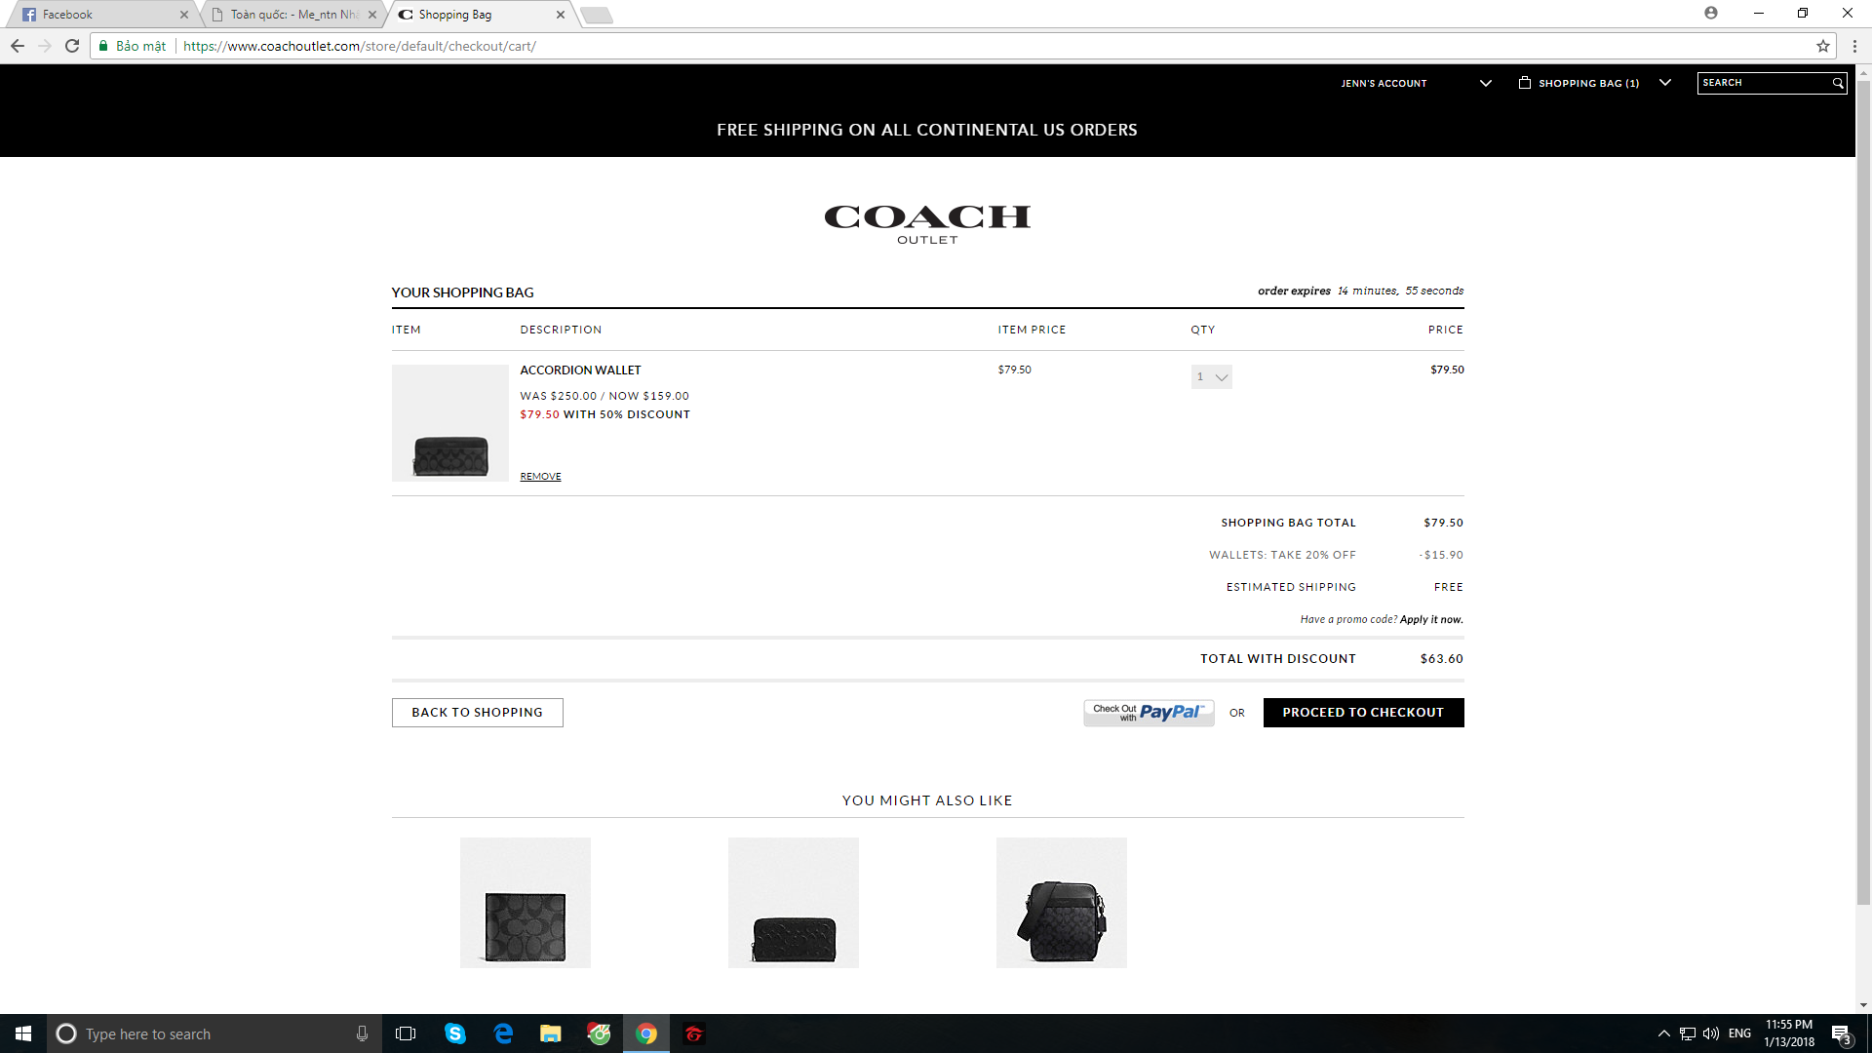Open the Windows Start menu
Image resolution: width=1872 pixels, height=1053 pixels.
click(23, 1033)
